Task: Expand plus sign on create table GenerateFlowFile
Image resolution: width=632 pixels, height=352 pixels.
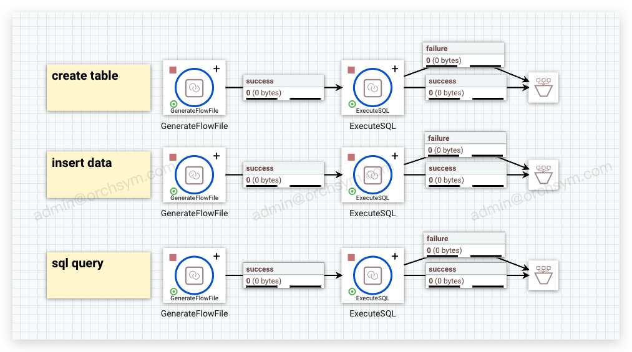Action: click(216, 69)
